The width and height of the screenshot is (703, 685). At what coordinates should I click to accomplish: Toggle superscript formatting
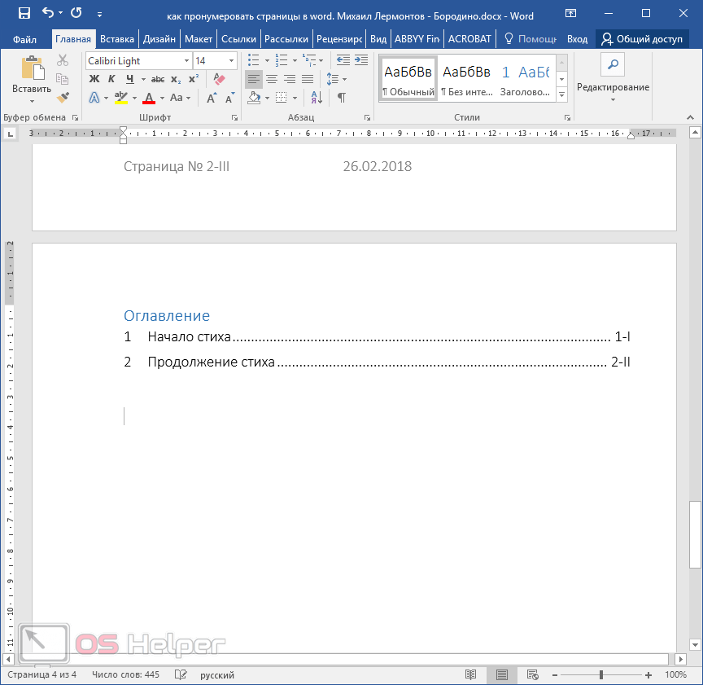[x=193, y=79]
